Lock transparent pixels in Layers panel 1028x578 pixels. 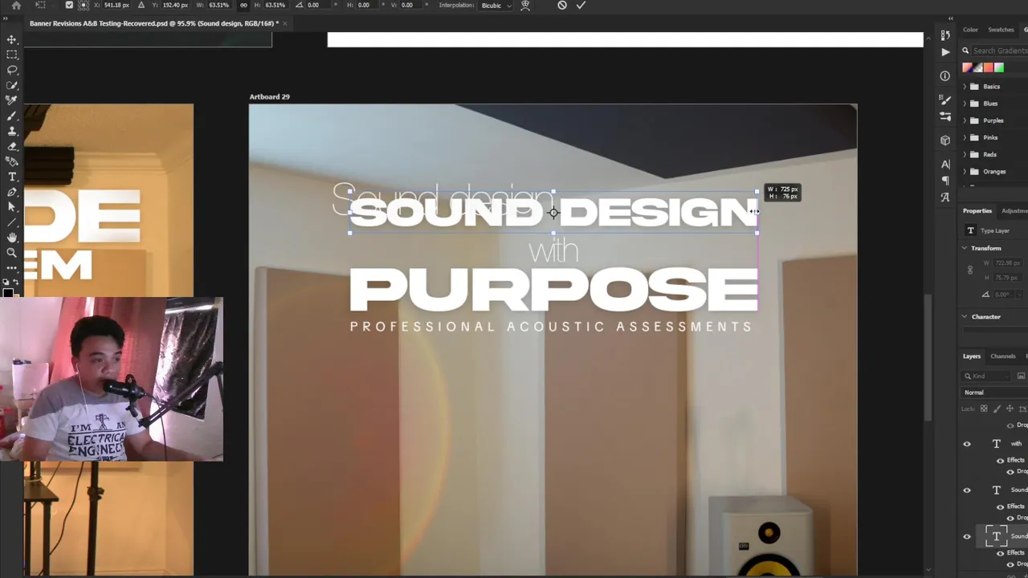point(984,409)
